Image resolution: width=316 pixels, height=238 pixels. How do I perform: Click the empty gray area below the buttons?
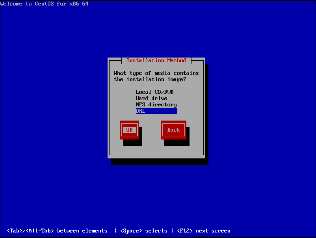click(156, 150)
